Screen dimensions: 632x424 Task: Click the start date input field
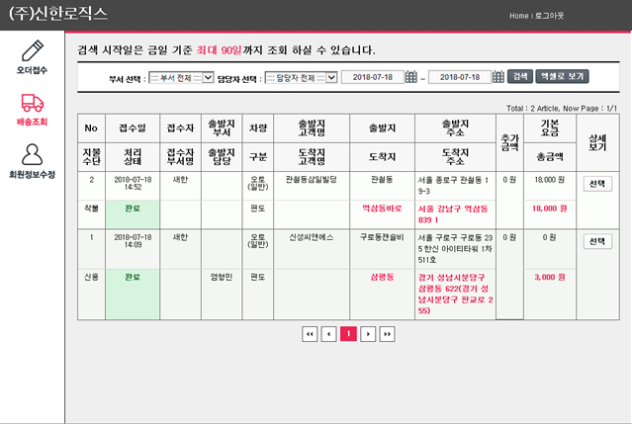coord(373,77)
